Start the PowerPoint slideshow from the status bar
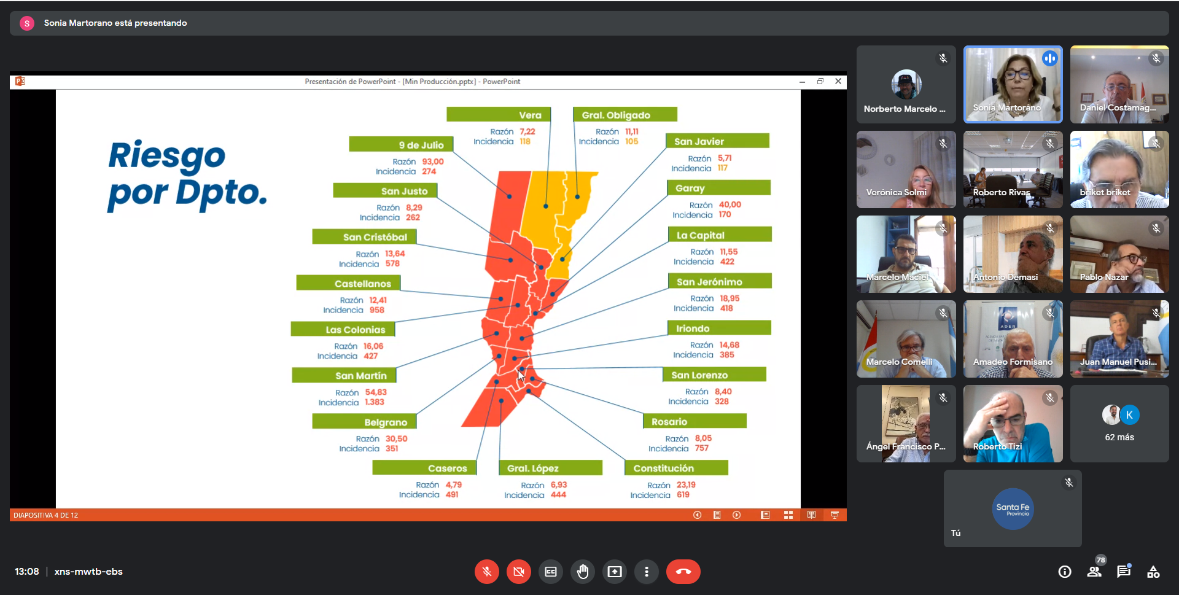Viewport: 1179px width, 595px height. click(835, 515)
